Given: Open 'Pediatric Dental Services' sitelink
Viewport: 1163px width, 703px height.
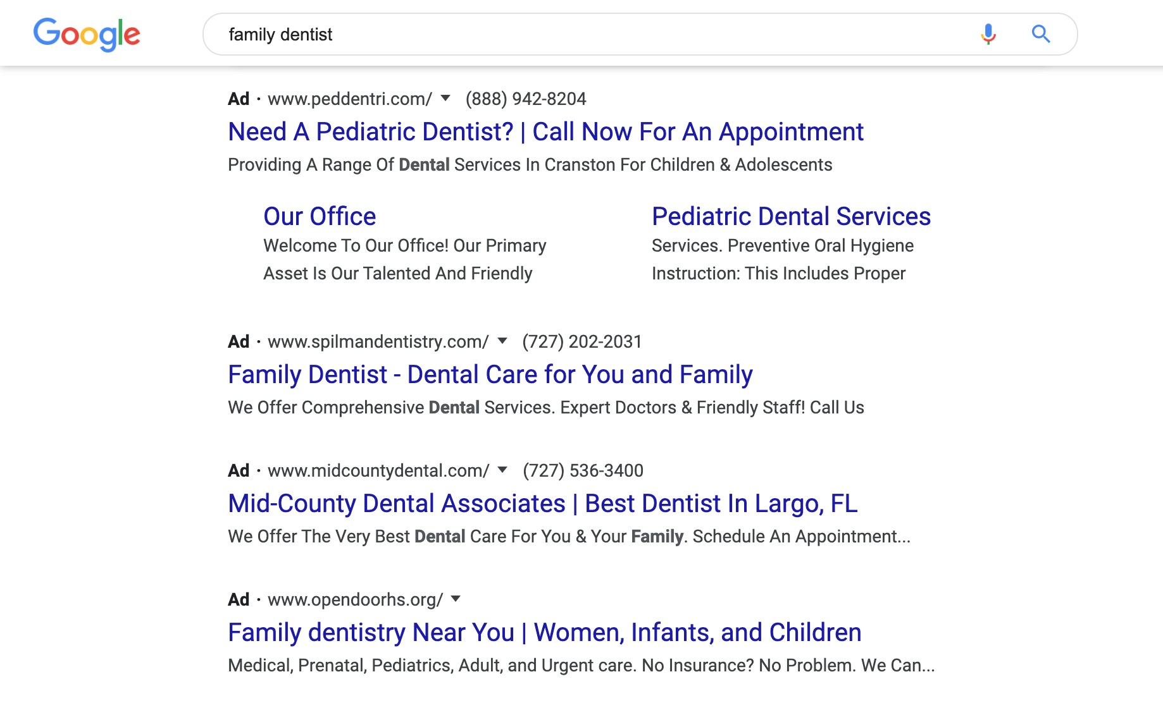Looking at the screenshot, I should 791,216.
